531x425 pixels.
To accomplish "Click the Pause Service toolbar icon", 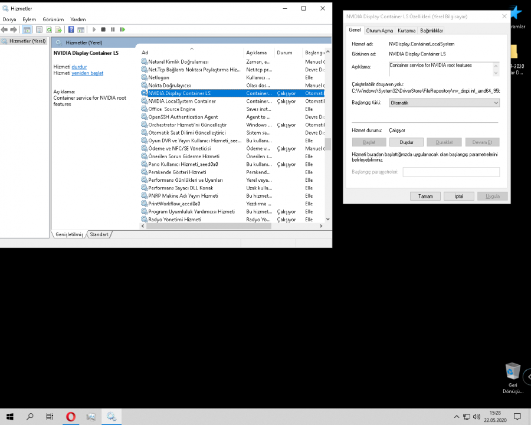I will (x=113, y=30).
